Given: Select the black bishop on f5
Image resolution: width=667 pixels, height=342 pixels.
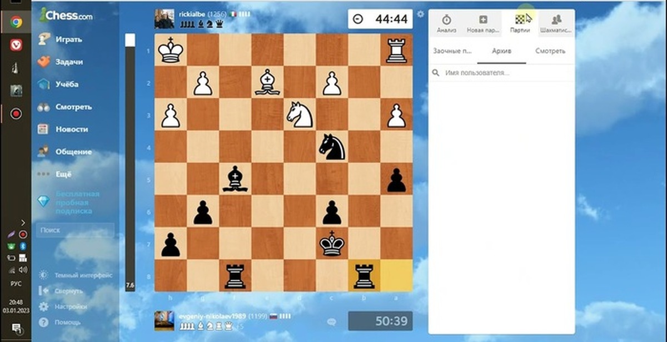Looking at the screenshot, I should click(235, 180).
